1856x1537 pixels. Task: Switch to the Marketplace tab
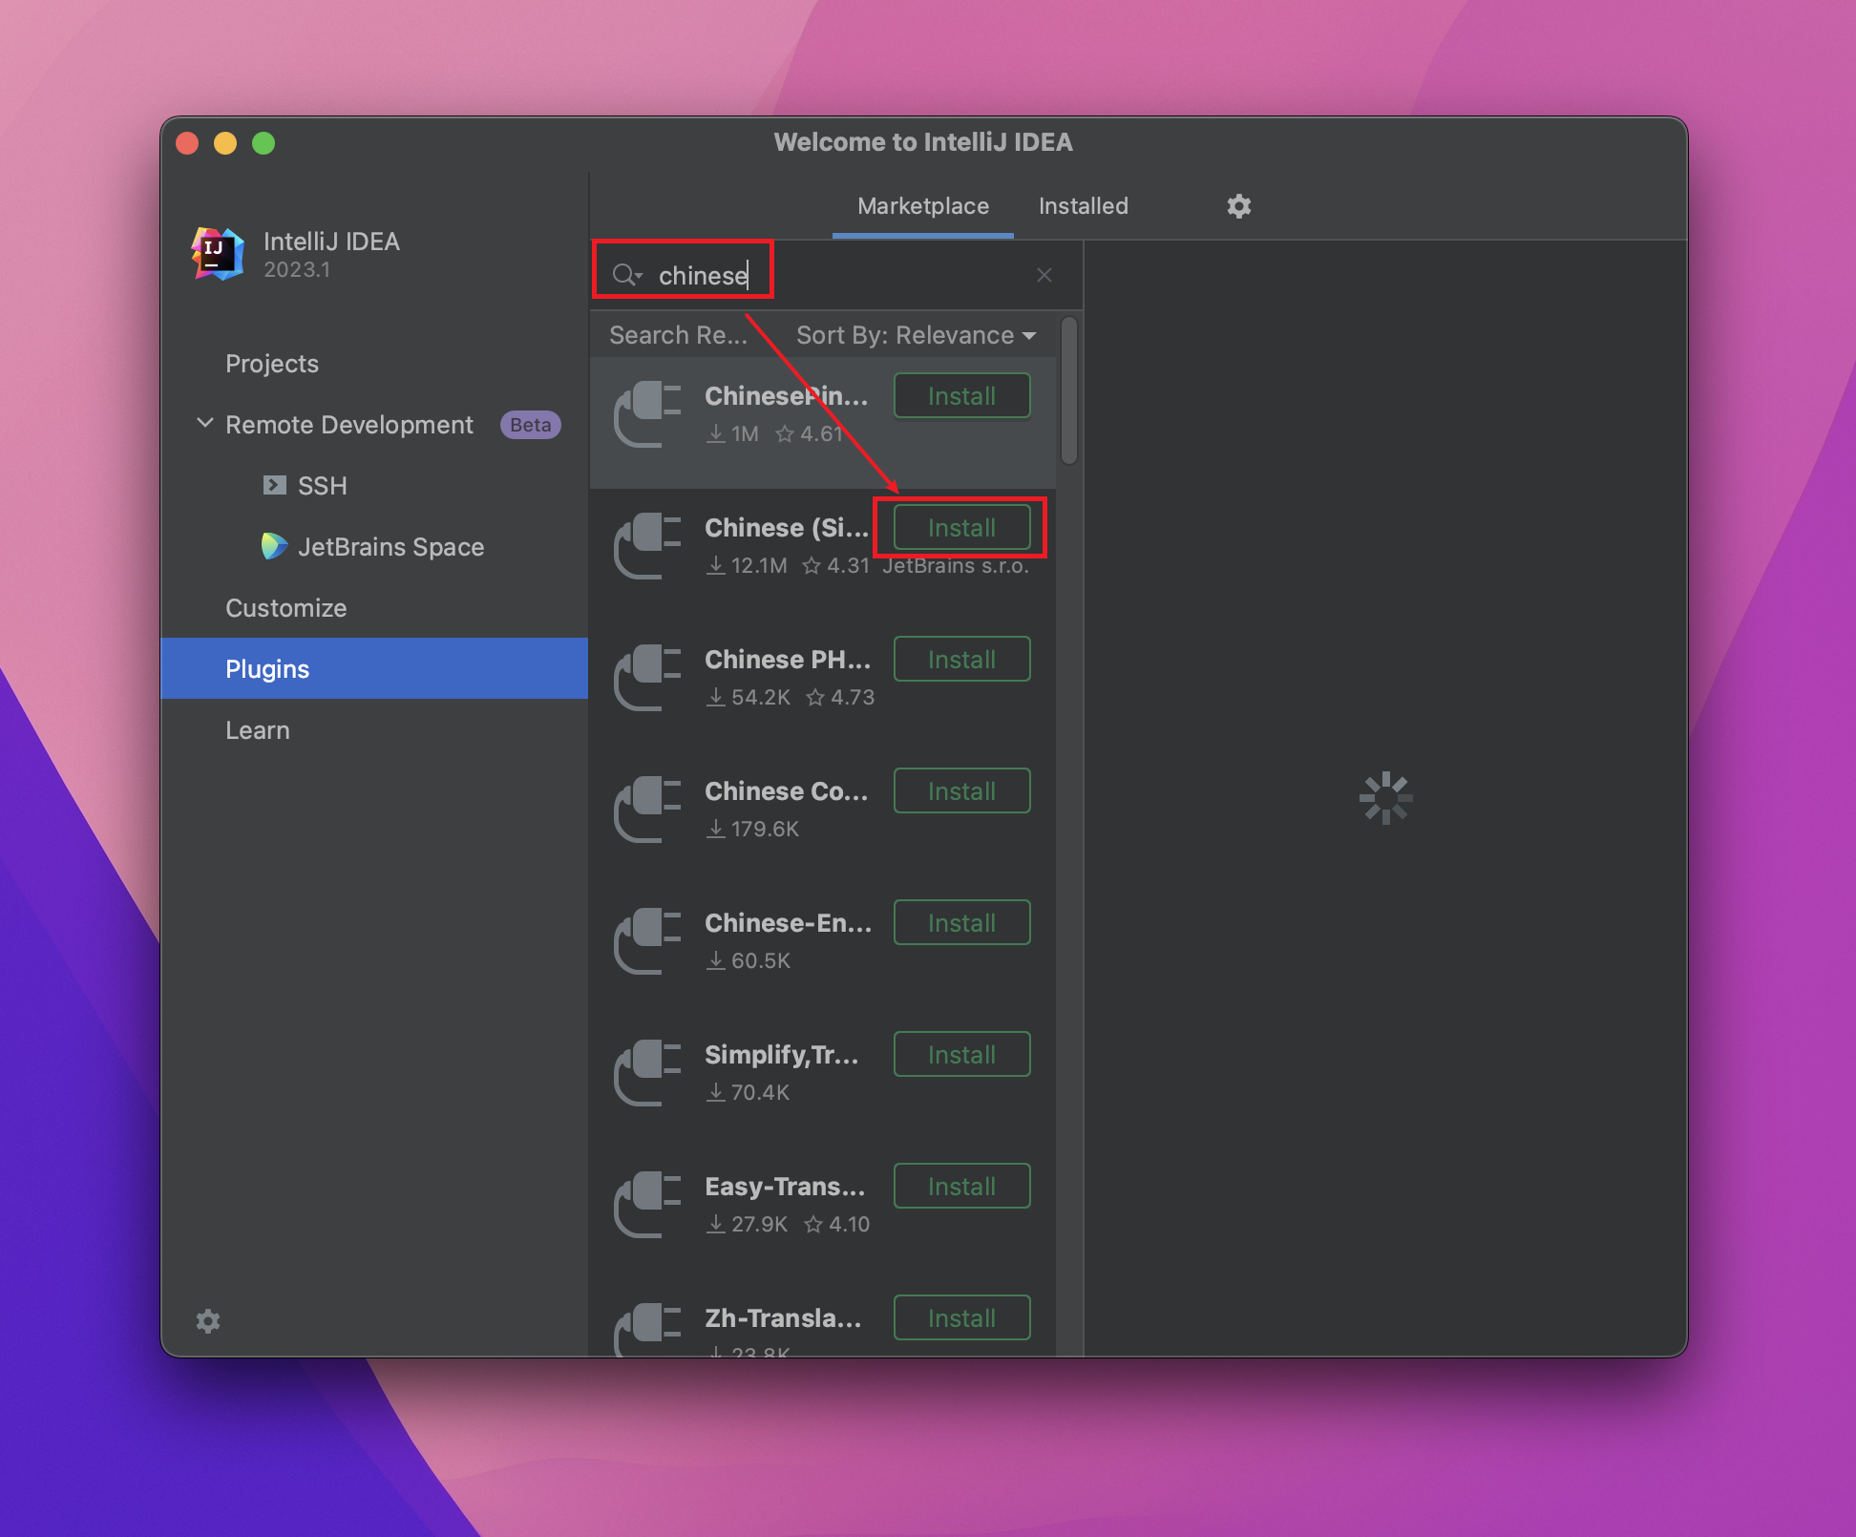coord(920,205)
